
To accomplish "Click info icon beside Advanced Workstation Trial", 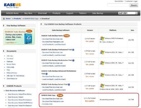I will point(46,74).
